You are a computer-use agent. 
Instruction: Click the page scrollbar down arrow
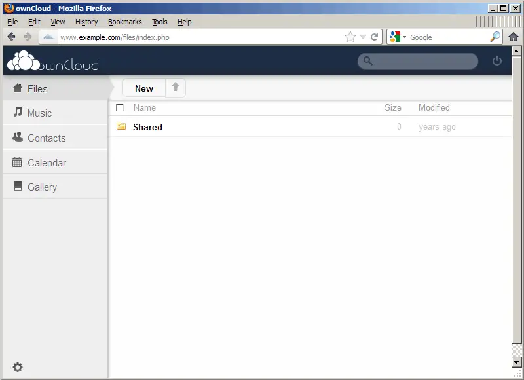[x=517, y=362]
